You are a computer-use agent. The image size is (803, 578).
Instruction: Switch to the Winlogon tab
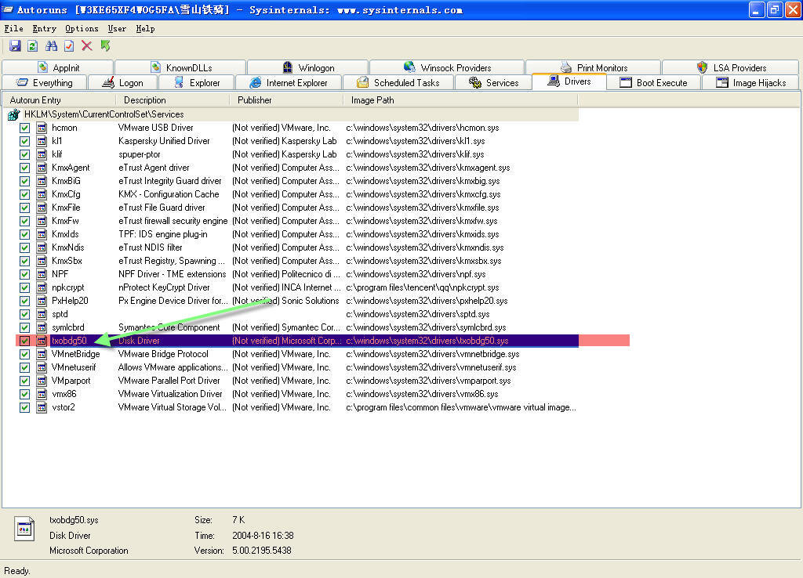coord(307,67)
